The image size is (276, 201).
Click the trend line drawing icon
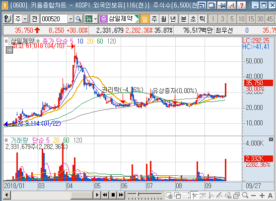(220, 195)
